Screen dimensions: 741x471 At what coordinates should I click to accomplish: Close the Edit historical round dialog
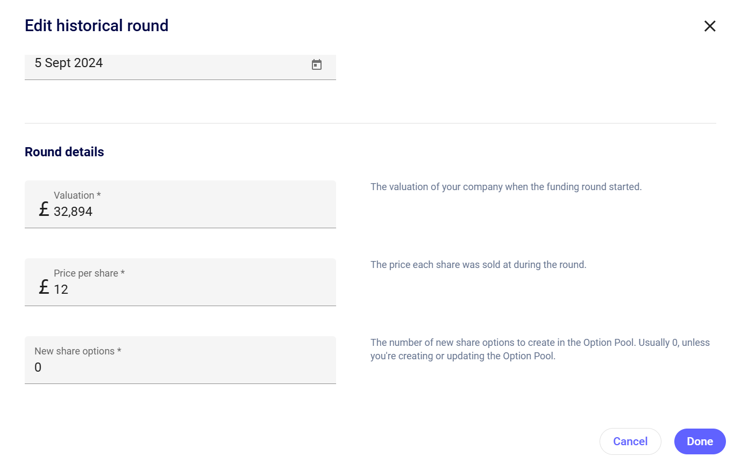(x=710, y=26)
